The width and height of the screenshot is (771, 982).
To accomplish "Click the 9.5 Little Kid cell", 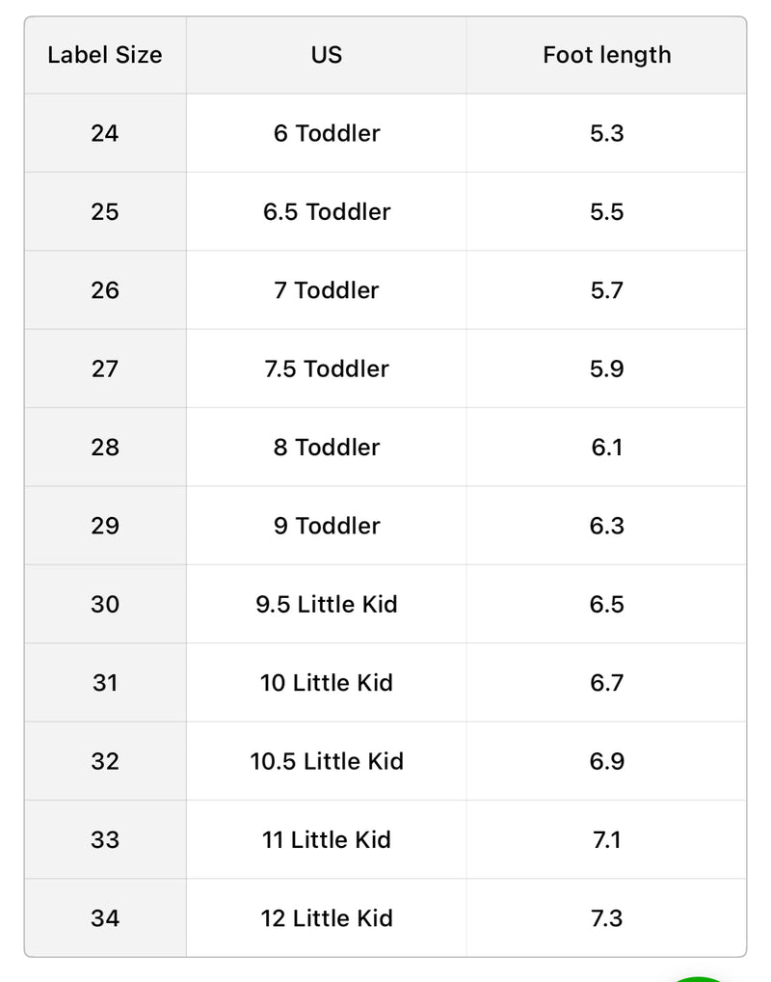I will [327, 604].
